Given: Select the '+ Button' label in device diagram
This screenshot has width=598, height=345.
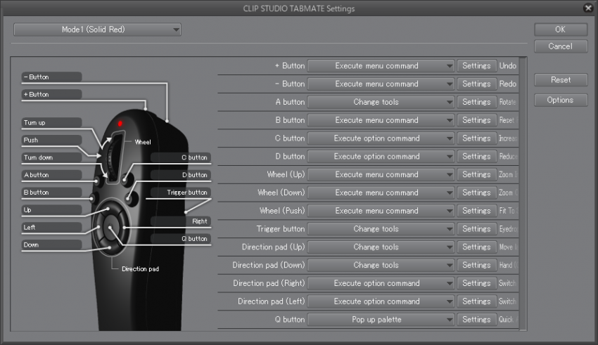Looking at the screenshot, I should 51,94.
